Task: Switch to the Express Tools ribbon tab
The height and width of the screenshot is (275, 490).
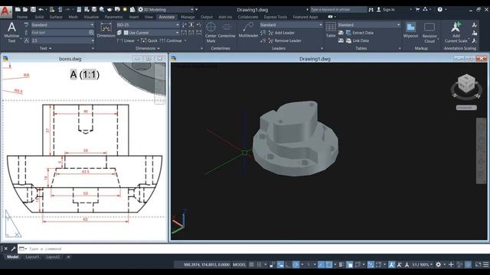Action: [276, 17]
